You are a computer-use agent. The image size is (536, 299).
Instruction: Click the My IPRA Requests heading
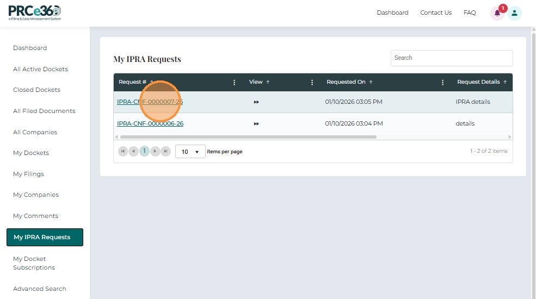coord(147,59)
